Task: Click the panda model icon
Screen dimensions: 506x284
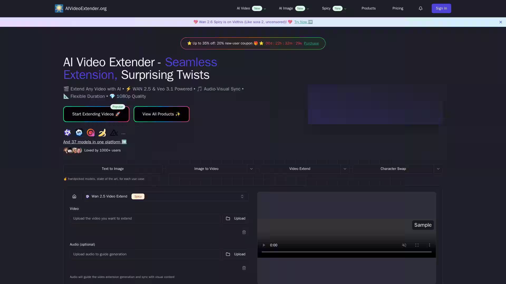Action: pos(79,133)
